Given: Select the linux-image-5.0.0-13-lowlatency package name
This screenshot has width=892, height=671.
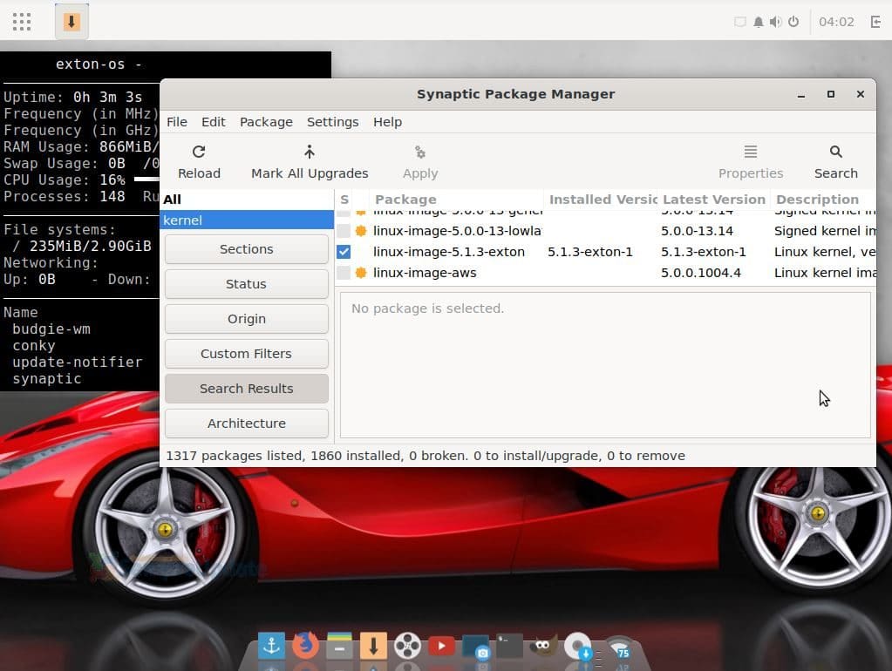Looking at the screenshot, I should tap(457, 231).
